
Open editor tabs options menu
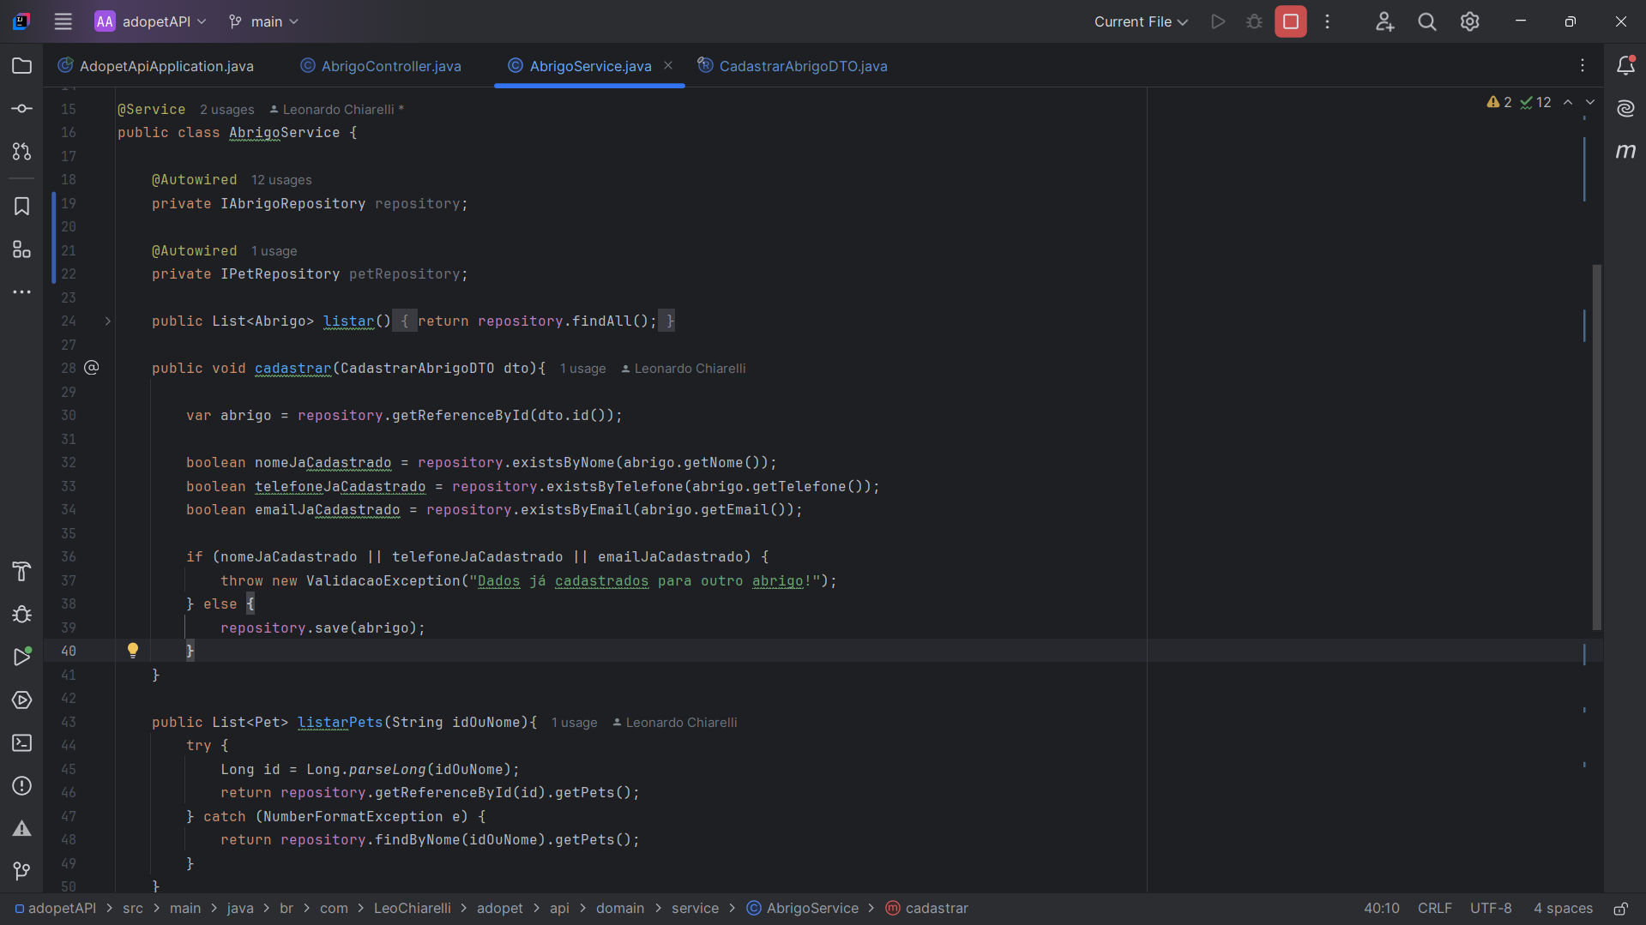[1583, 66]
